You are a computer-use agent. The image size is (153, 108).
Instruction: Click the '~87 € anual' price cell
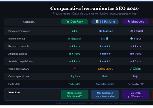click(105, 31)
